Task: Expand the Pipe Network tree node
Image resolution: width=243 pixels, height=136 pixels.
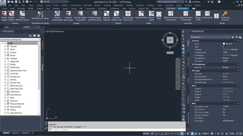Action: point(5,95)
